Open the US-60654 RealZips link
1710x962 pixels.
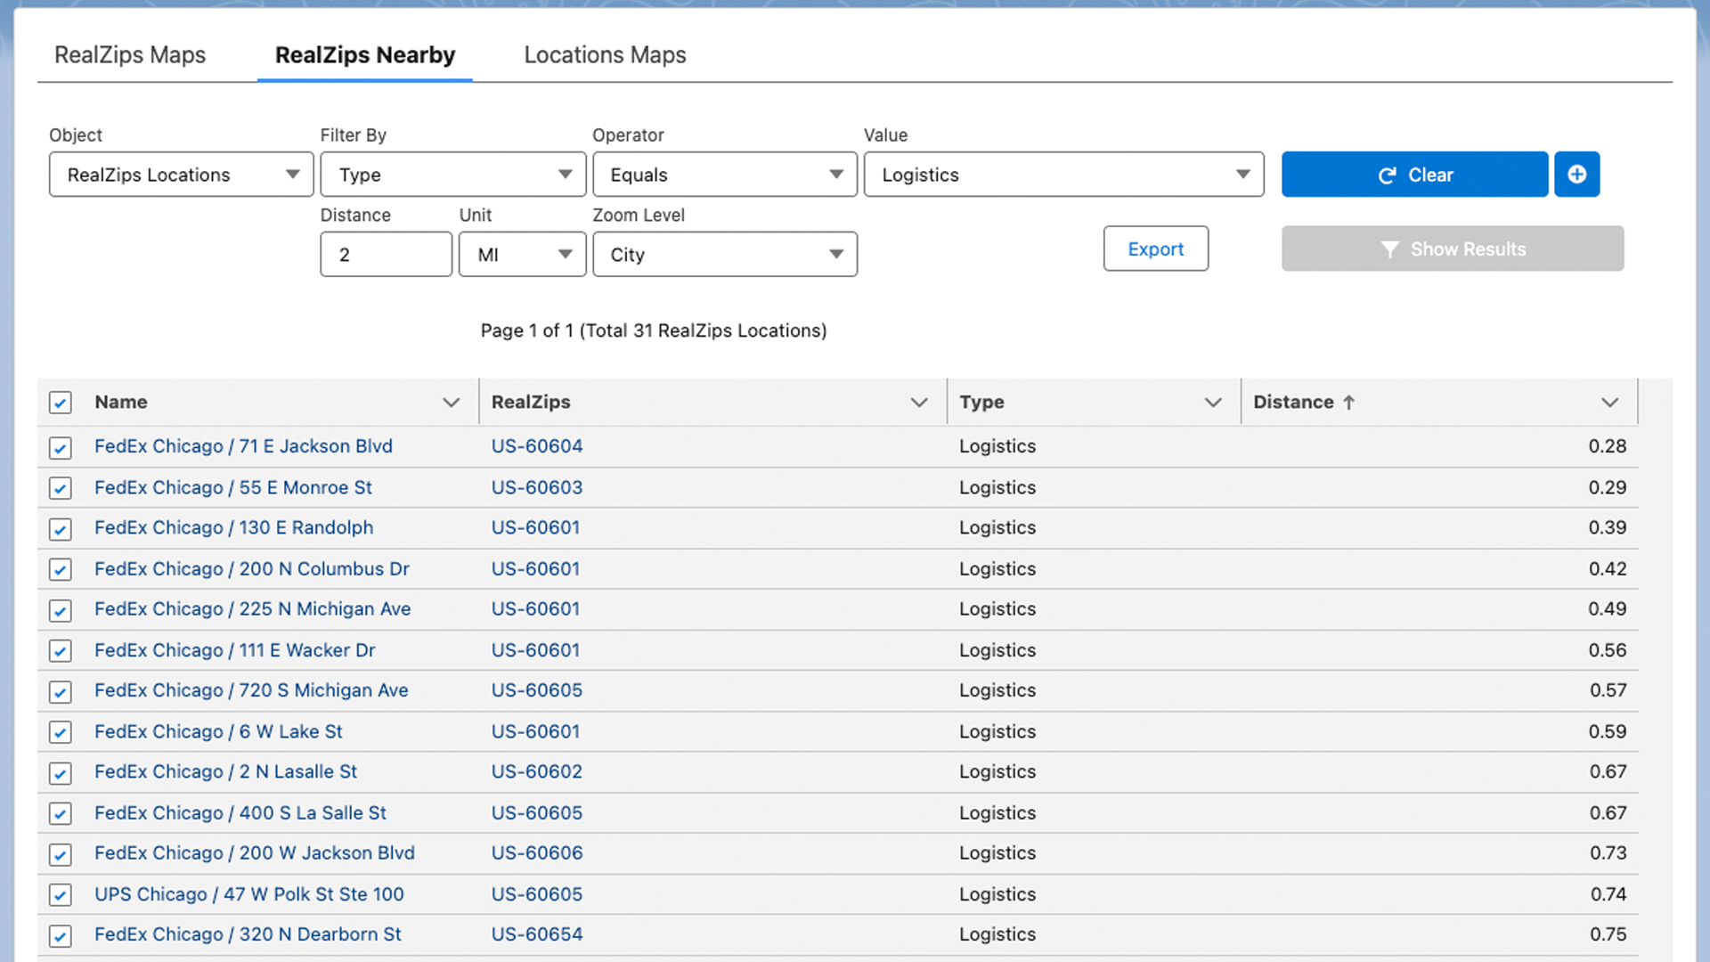coord(537,934)
